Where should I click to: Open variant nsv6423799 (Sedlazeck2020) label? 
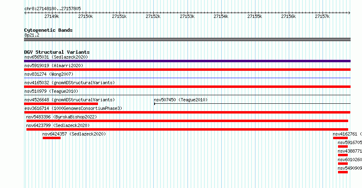point(58,125)
